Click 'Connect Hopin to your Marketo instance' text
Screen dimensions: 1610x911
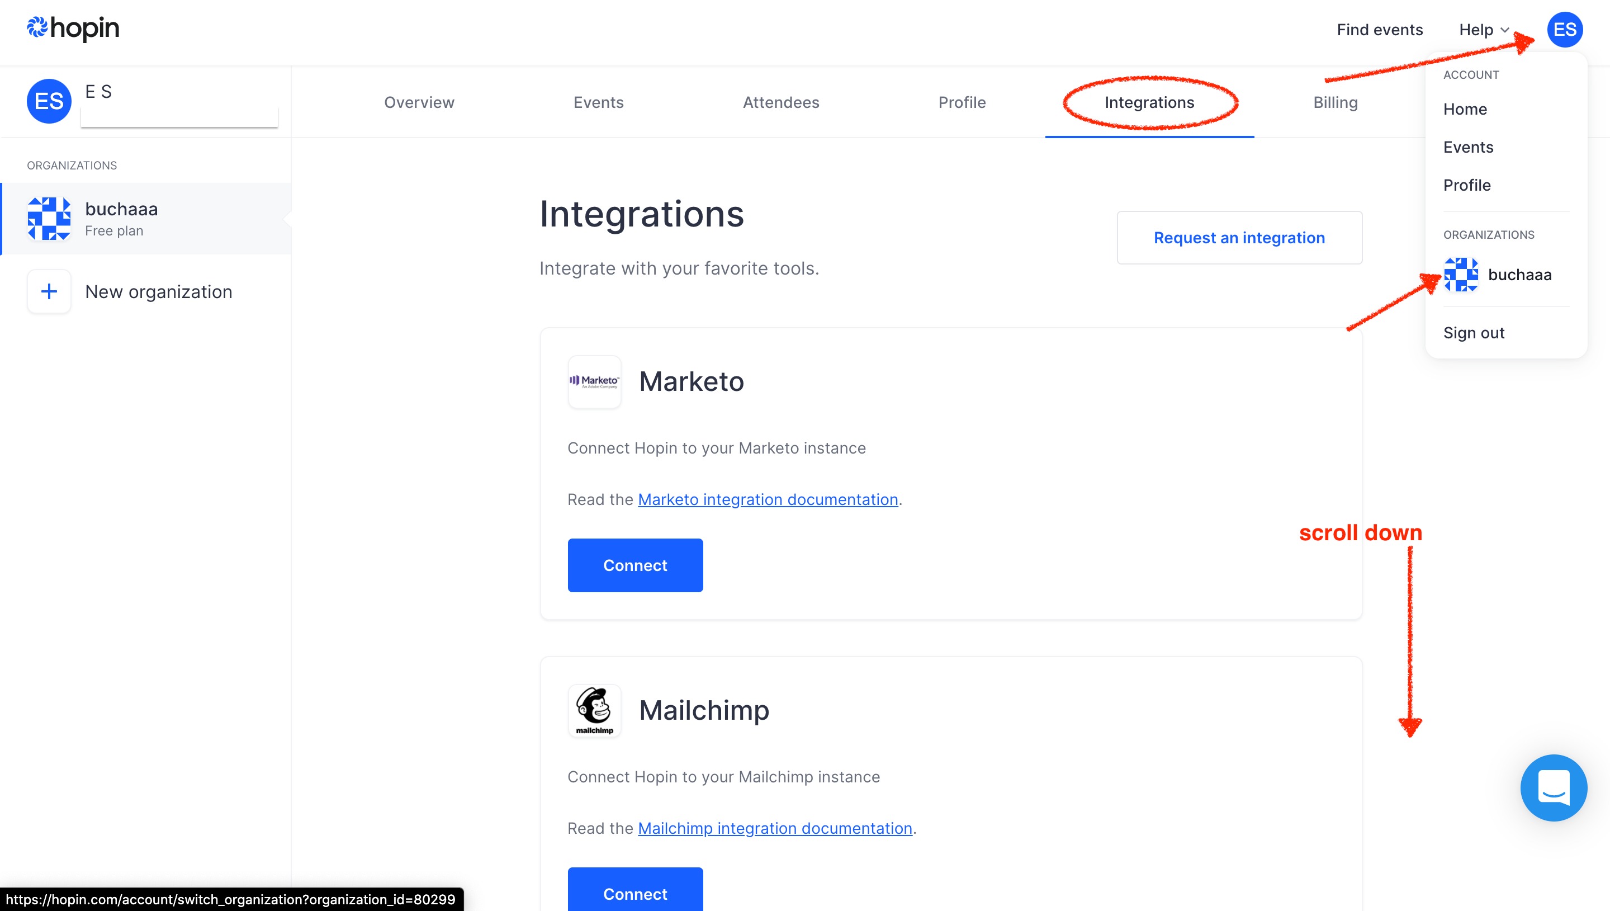click(x=717, y=449)
